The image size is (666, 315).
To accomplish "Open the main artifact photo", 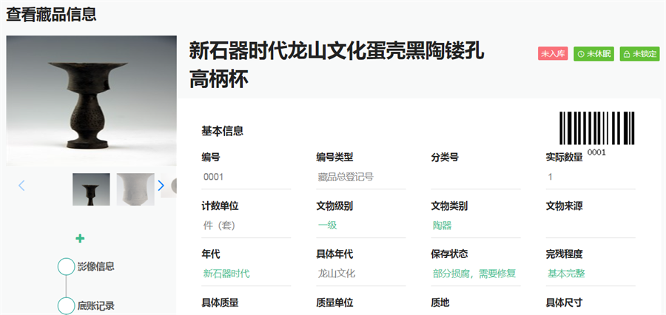I will point(91,101).
